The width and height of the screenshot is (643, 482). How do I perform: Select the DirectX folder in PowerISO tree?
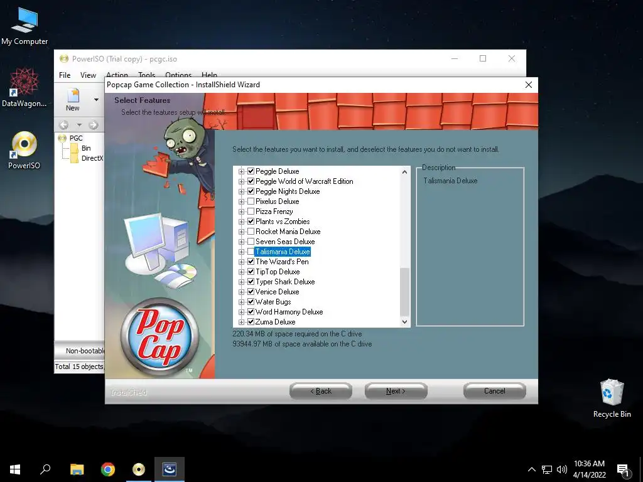pos(92,158)
